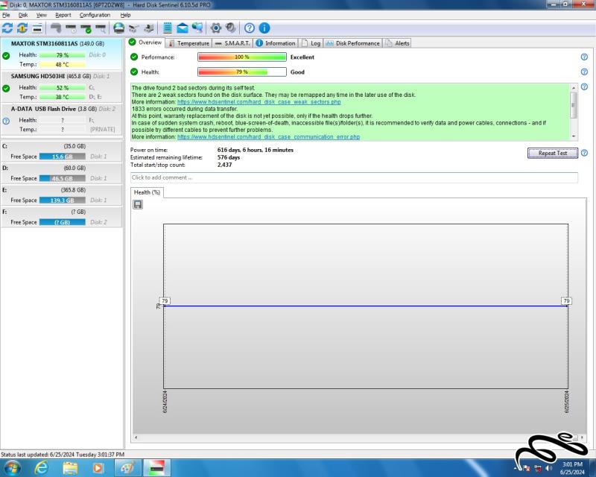Click the blue Refresh arrows toolbar icon
This screenshot has width=596, height=477.
tap(7, 28)
